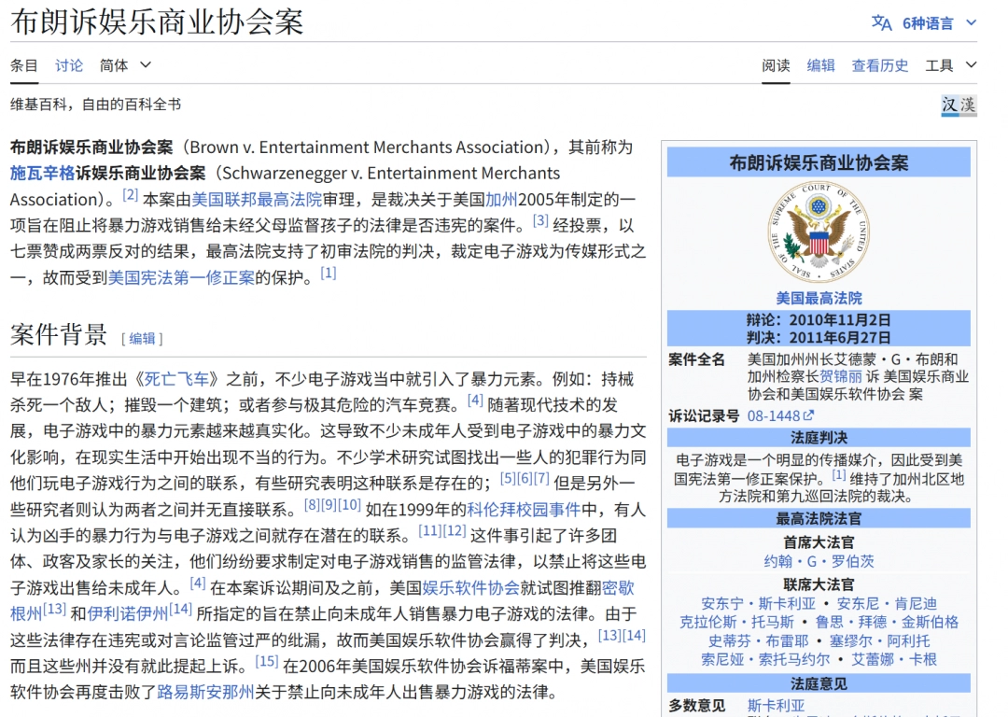1008x717 pixels.
Task: Follow the 安东宁·斯卡利亚 link
Action: click(758, 604)
